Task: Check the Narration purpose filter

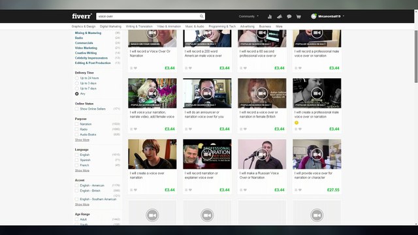Action: pyautogui.click(x=77, y=124)
